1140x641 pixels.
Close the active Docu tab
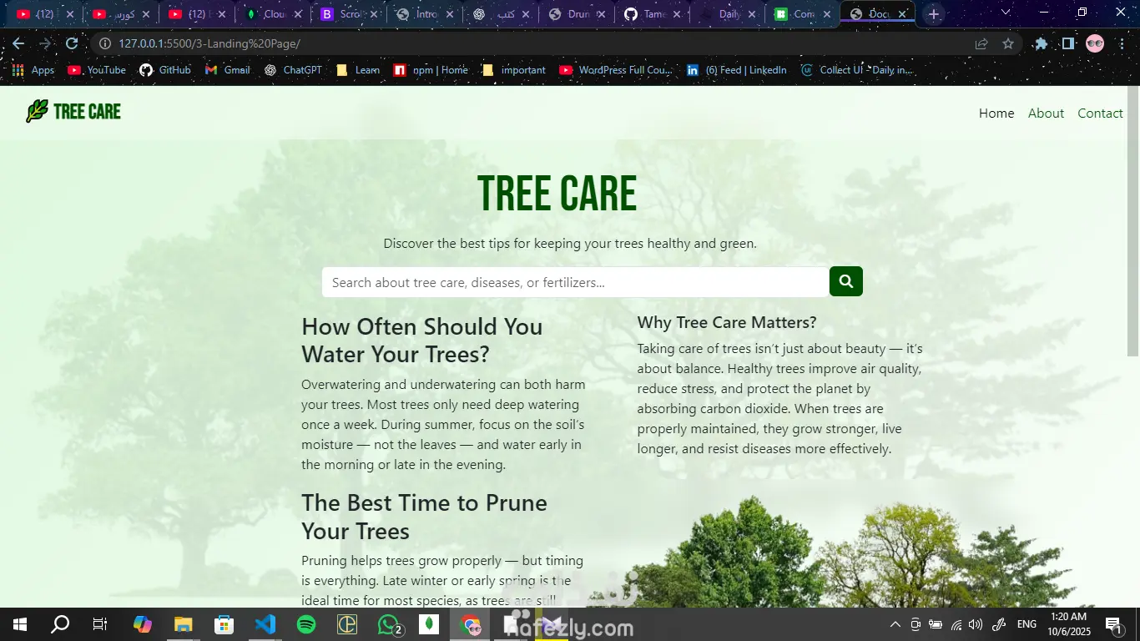pyautogui.click(x=902, y=14)
